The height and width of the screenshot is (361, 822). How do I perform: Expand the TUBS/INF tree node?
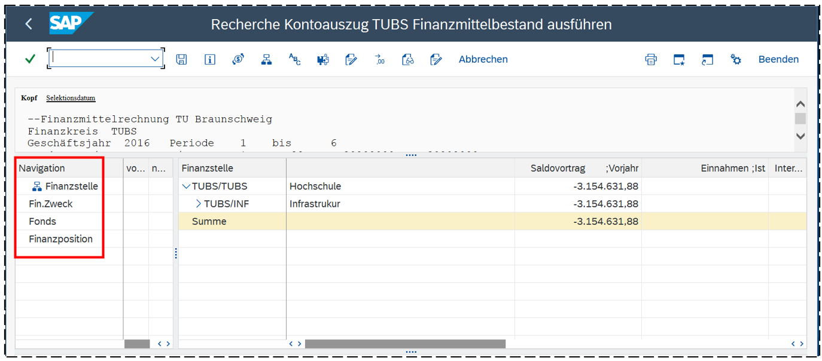(x=199, y=204)
